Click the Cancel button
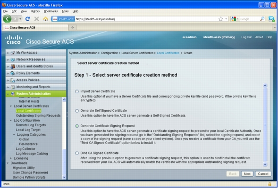The height and width of the screenshot is (188, 278). (263, 174)
